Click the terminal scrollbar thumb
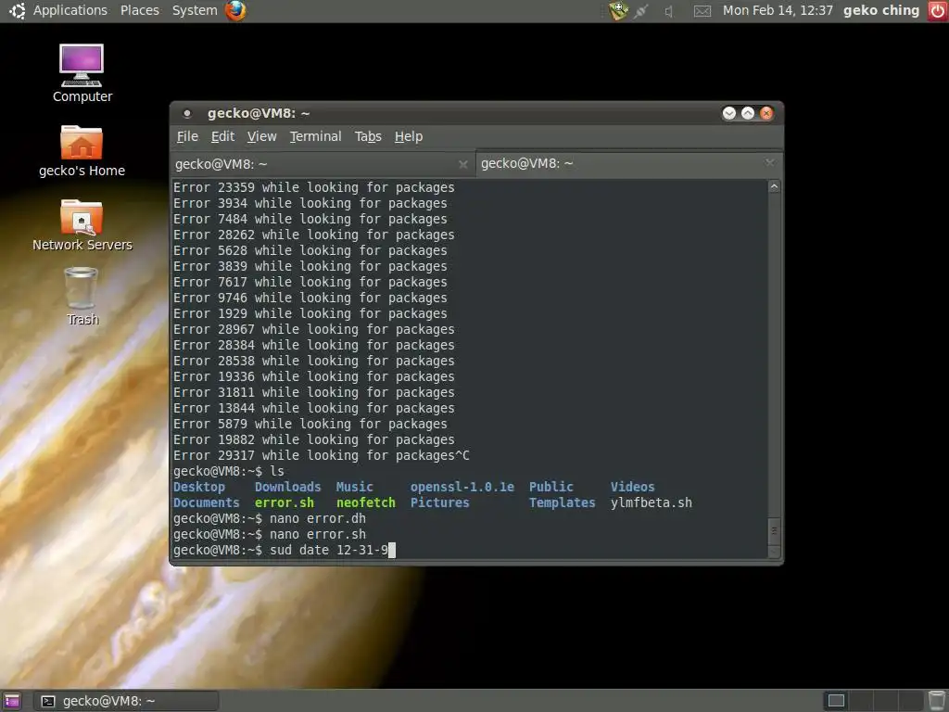 (774, 531)
